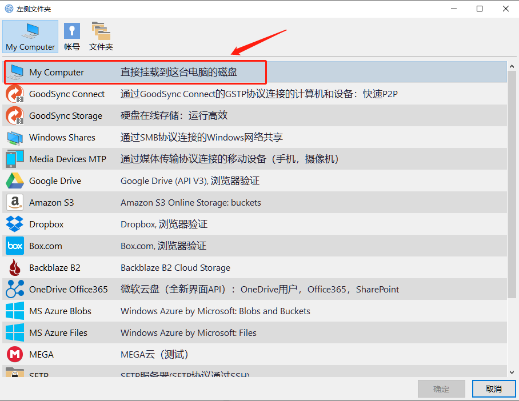Viewport: 519px width, 401px height.
Task: Select GoodSync Storage list entry name
Action: [66, 116]
